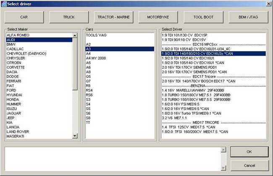Pick 1.4 TFSI 125CV MED17.5 *CAN driver
This screenshot has width=273, height=176.
tap(189, 127)
